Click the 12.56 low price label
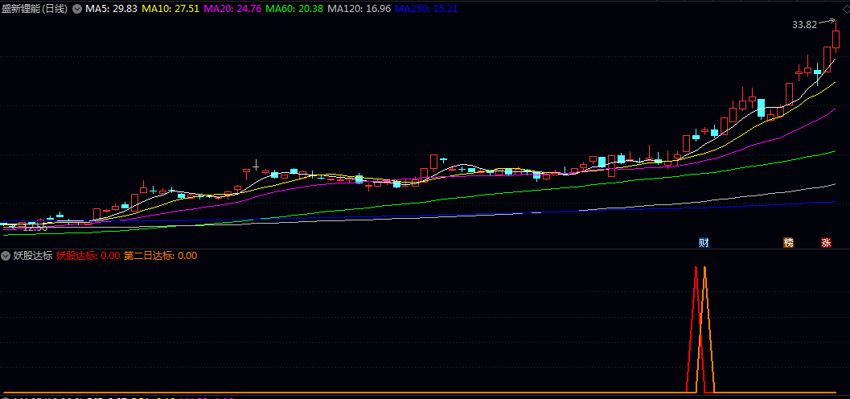The height and width of the screenshot is (399, 850). click(34, 228)
